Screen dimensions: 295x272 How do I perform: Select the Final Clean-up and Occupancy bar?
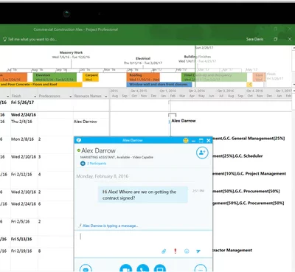[214, 77]
